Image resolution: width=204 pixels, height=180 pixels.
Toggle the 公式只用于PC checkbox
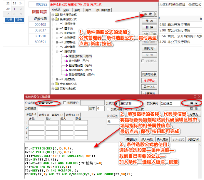pos(108,109)
